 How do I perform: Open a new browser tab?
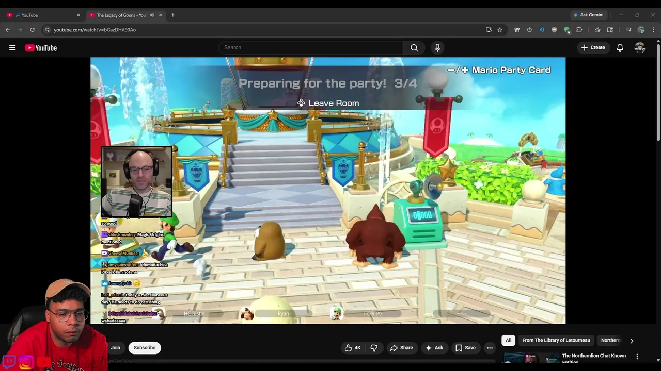[x=172, y=15]
